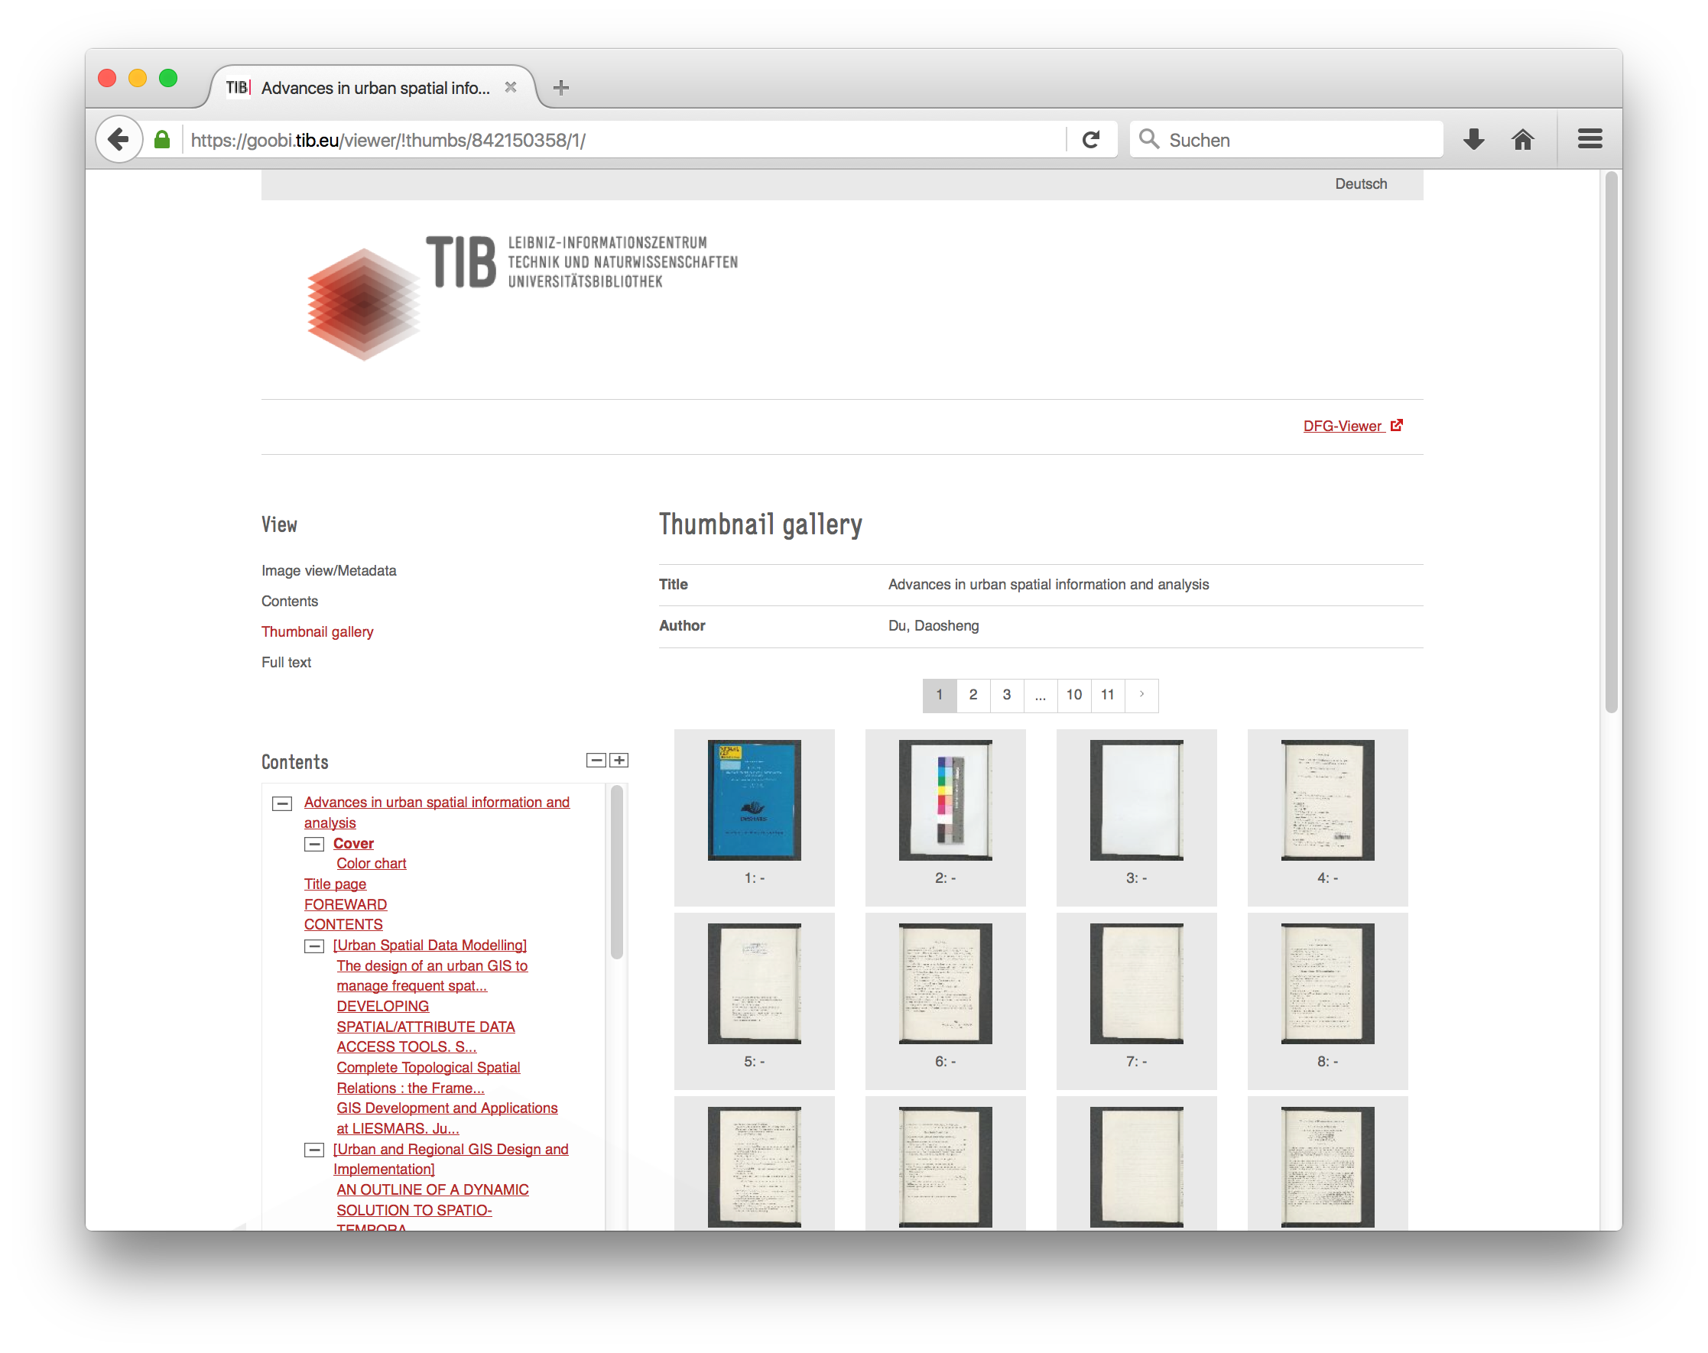Open GIS Development and Applications at LIESMARS
Screen dimensions: 1708x1353
446,1118
